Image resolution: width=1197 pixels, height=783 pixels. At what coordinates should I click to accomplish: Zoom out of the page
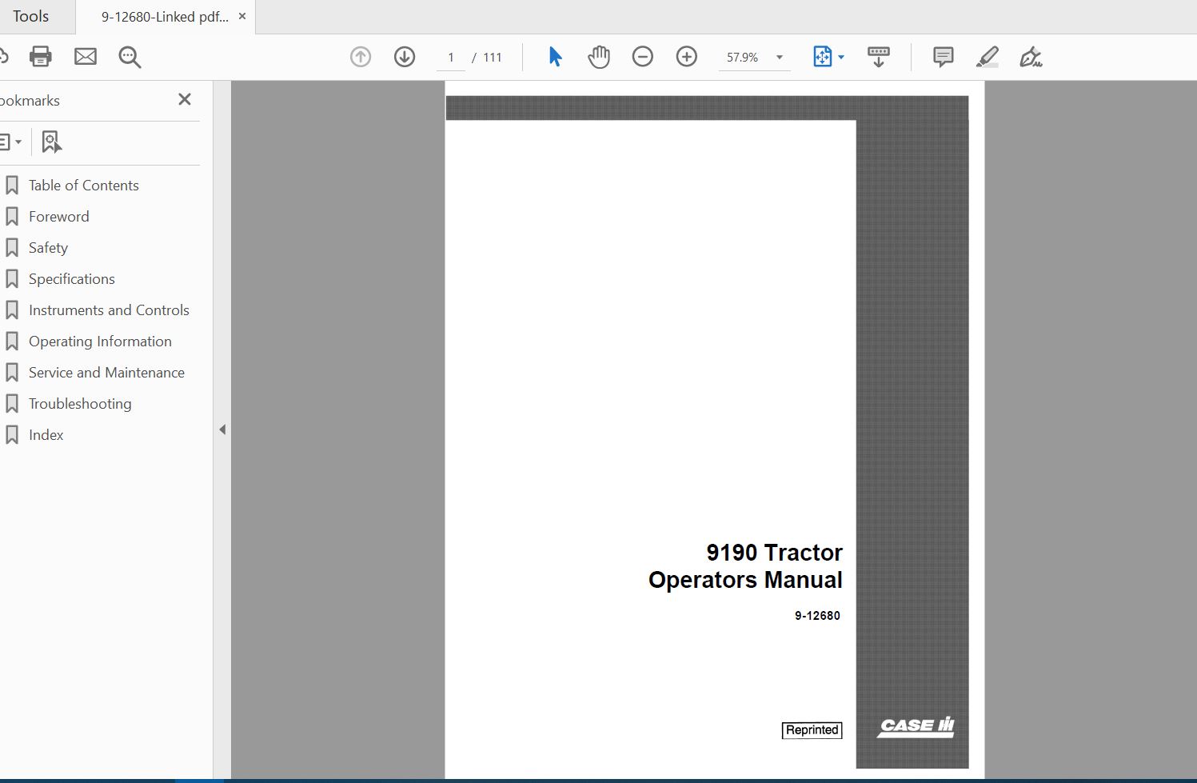(643, 57)
